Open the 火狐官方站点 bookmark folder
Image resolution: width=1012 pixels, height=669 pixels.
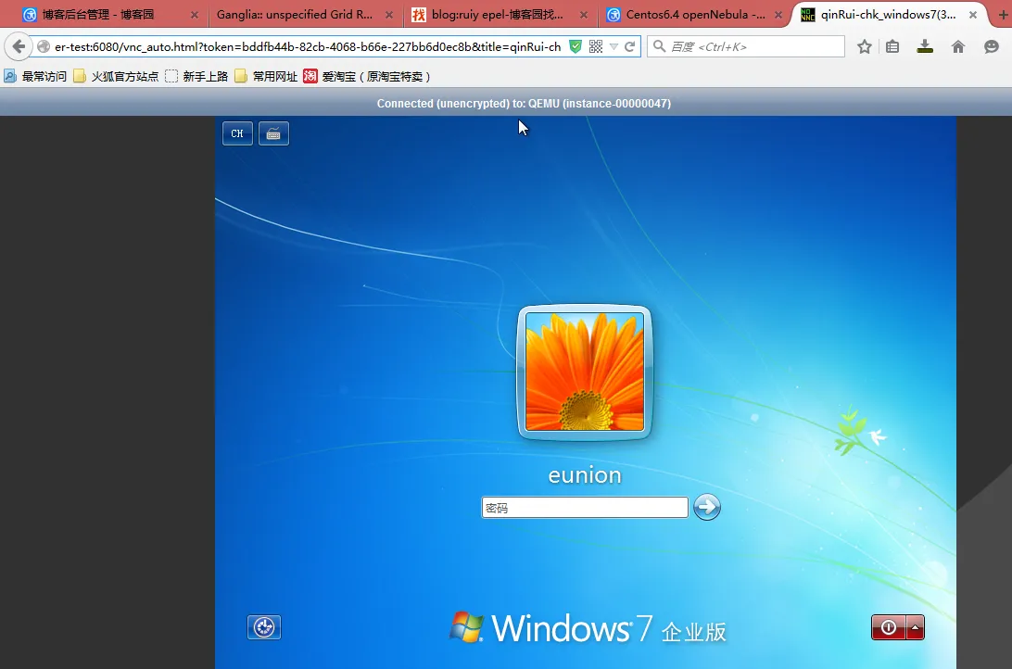point(116,76)
